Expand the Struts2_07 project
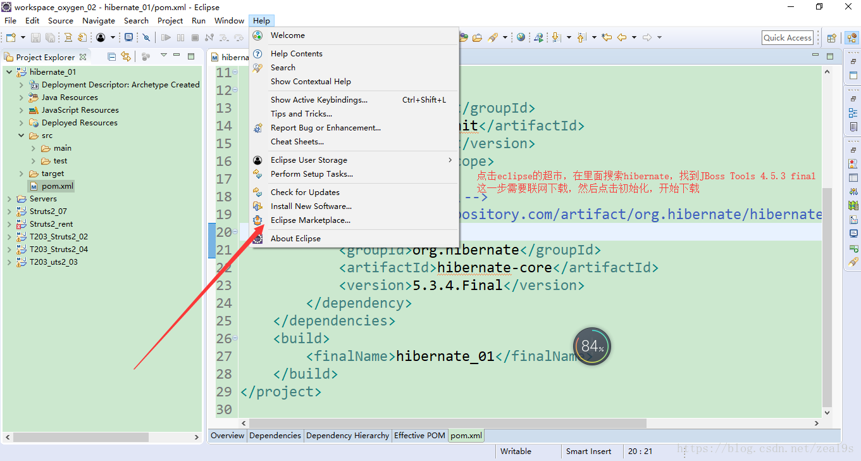The height and width of the screenshot is (461, 861). [x=9, y=212]
